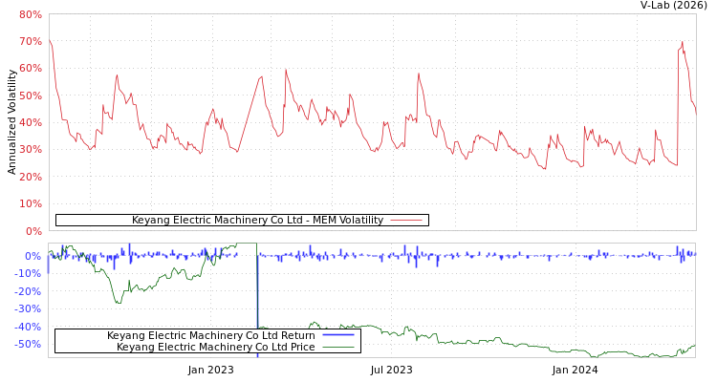Click the 10% volatility axis label
This screenshot has width=717, height=382.
30,203
